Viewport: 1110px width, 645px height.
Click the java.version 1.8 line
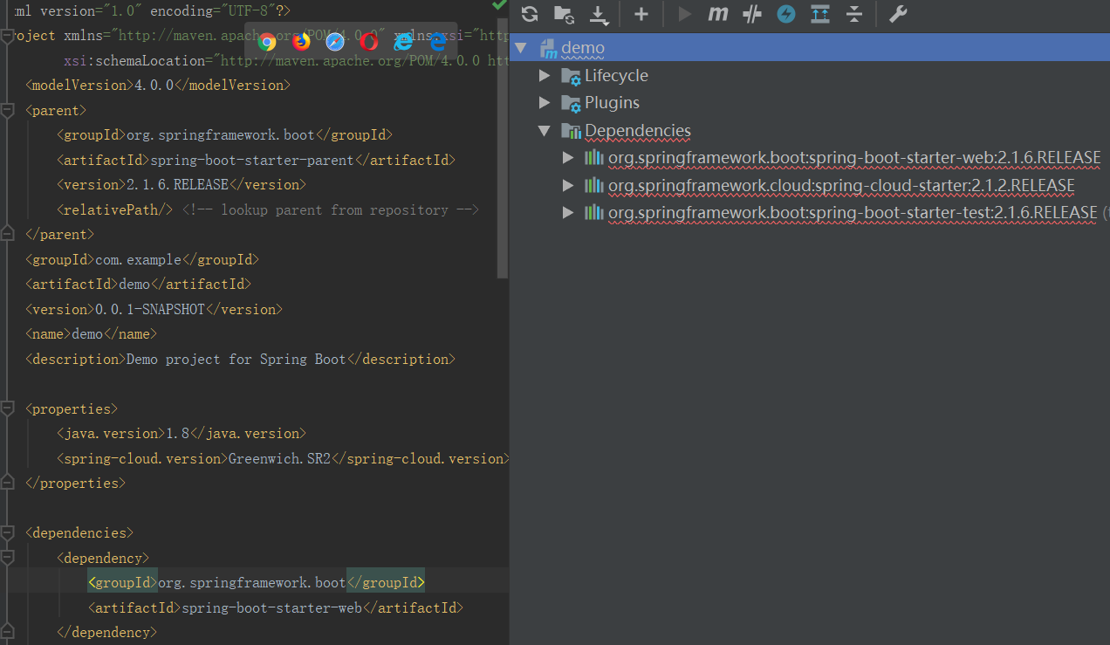[182, 434]
